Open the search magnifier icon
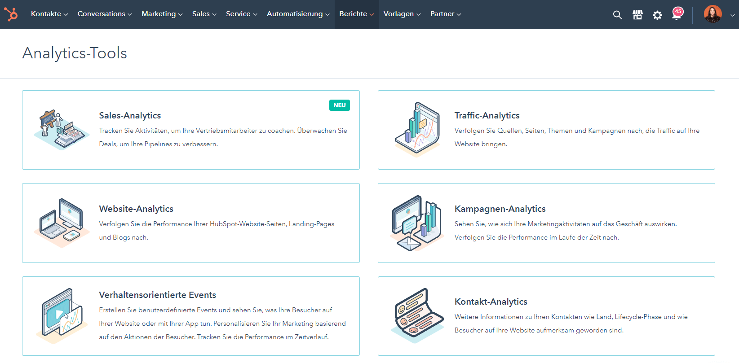Image resolution: width=739 pixels, height=363 pixels. [618, 15]
